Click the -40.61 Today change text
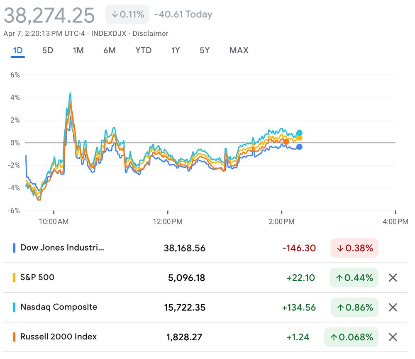 183,14
